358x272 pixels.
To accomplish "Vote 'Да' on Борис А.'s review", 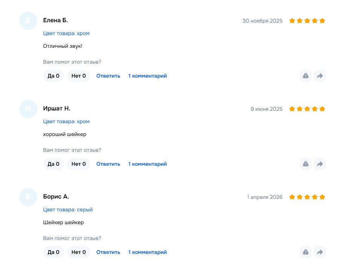I will pyautogui.click(x=53, y=252).
